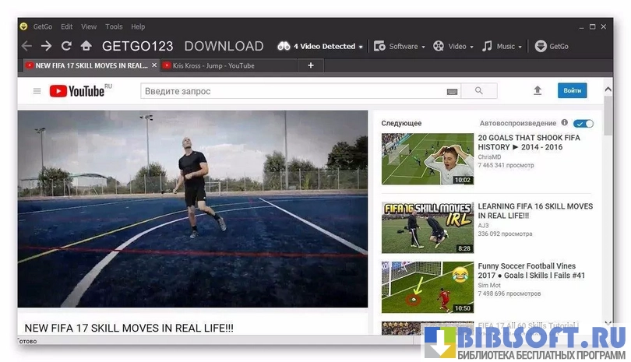Go to the home page
631x362 pixels.
coord(86,47)
